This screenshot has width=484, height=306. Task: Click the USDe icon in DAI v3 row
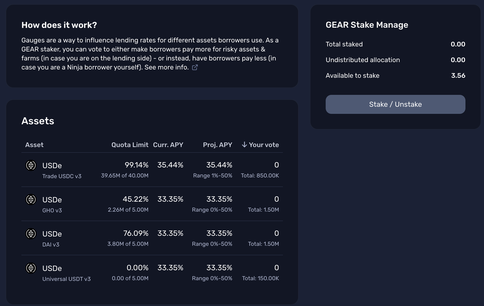click(x=31, y=234)
